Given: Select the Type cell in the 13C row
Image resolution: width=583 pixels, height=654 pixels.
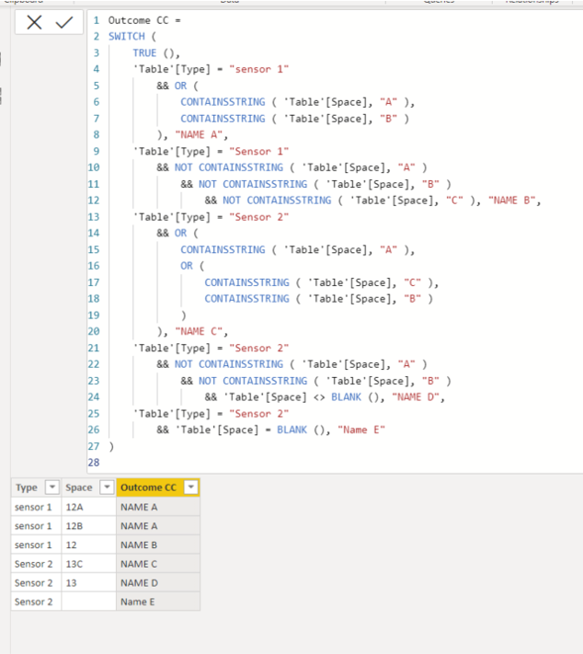Looking at the screenshot, I should [x=36, y=564].
